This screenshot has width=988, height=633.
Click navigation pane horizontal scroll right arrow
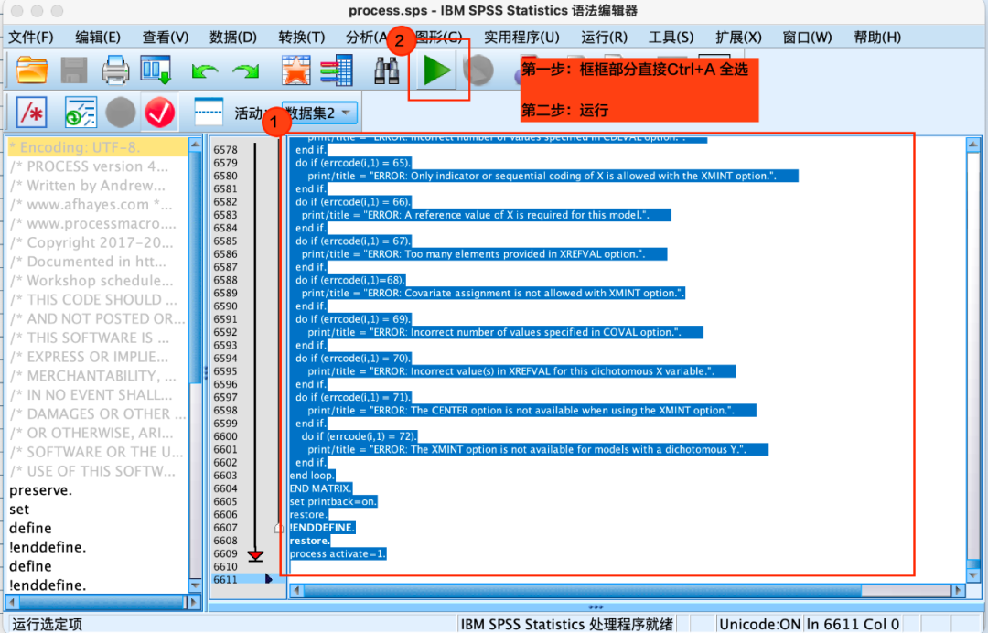tap(193, 602)
